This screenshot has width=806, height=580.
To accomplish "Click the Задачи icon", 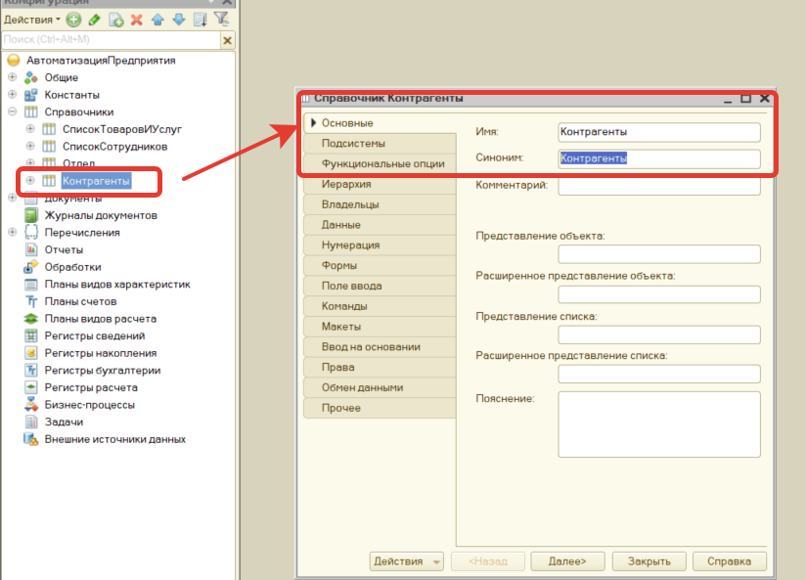I will [x=31, y=422].
